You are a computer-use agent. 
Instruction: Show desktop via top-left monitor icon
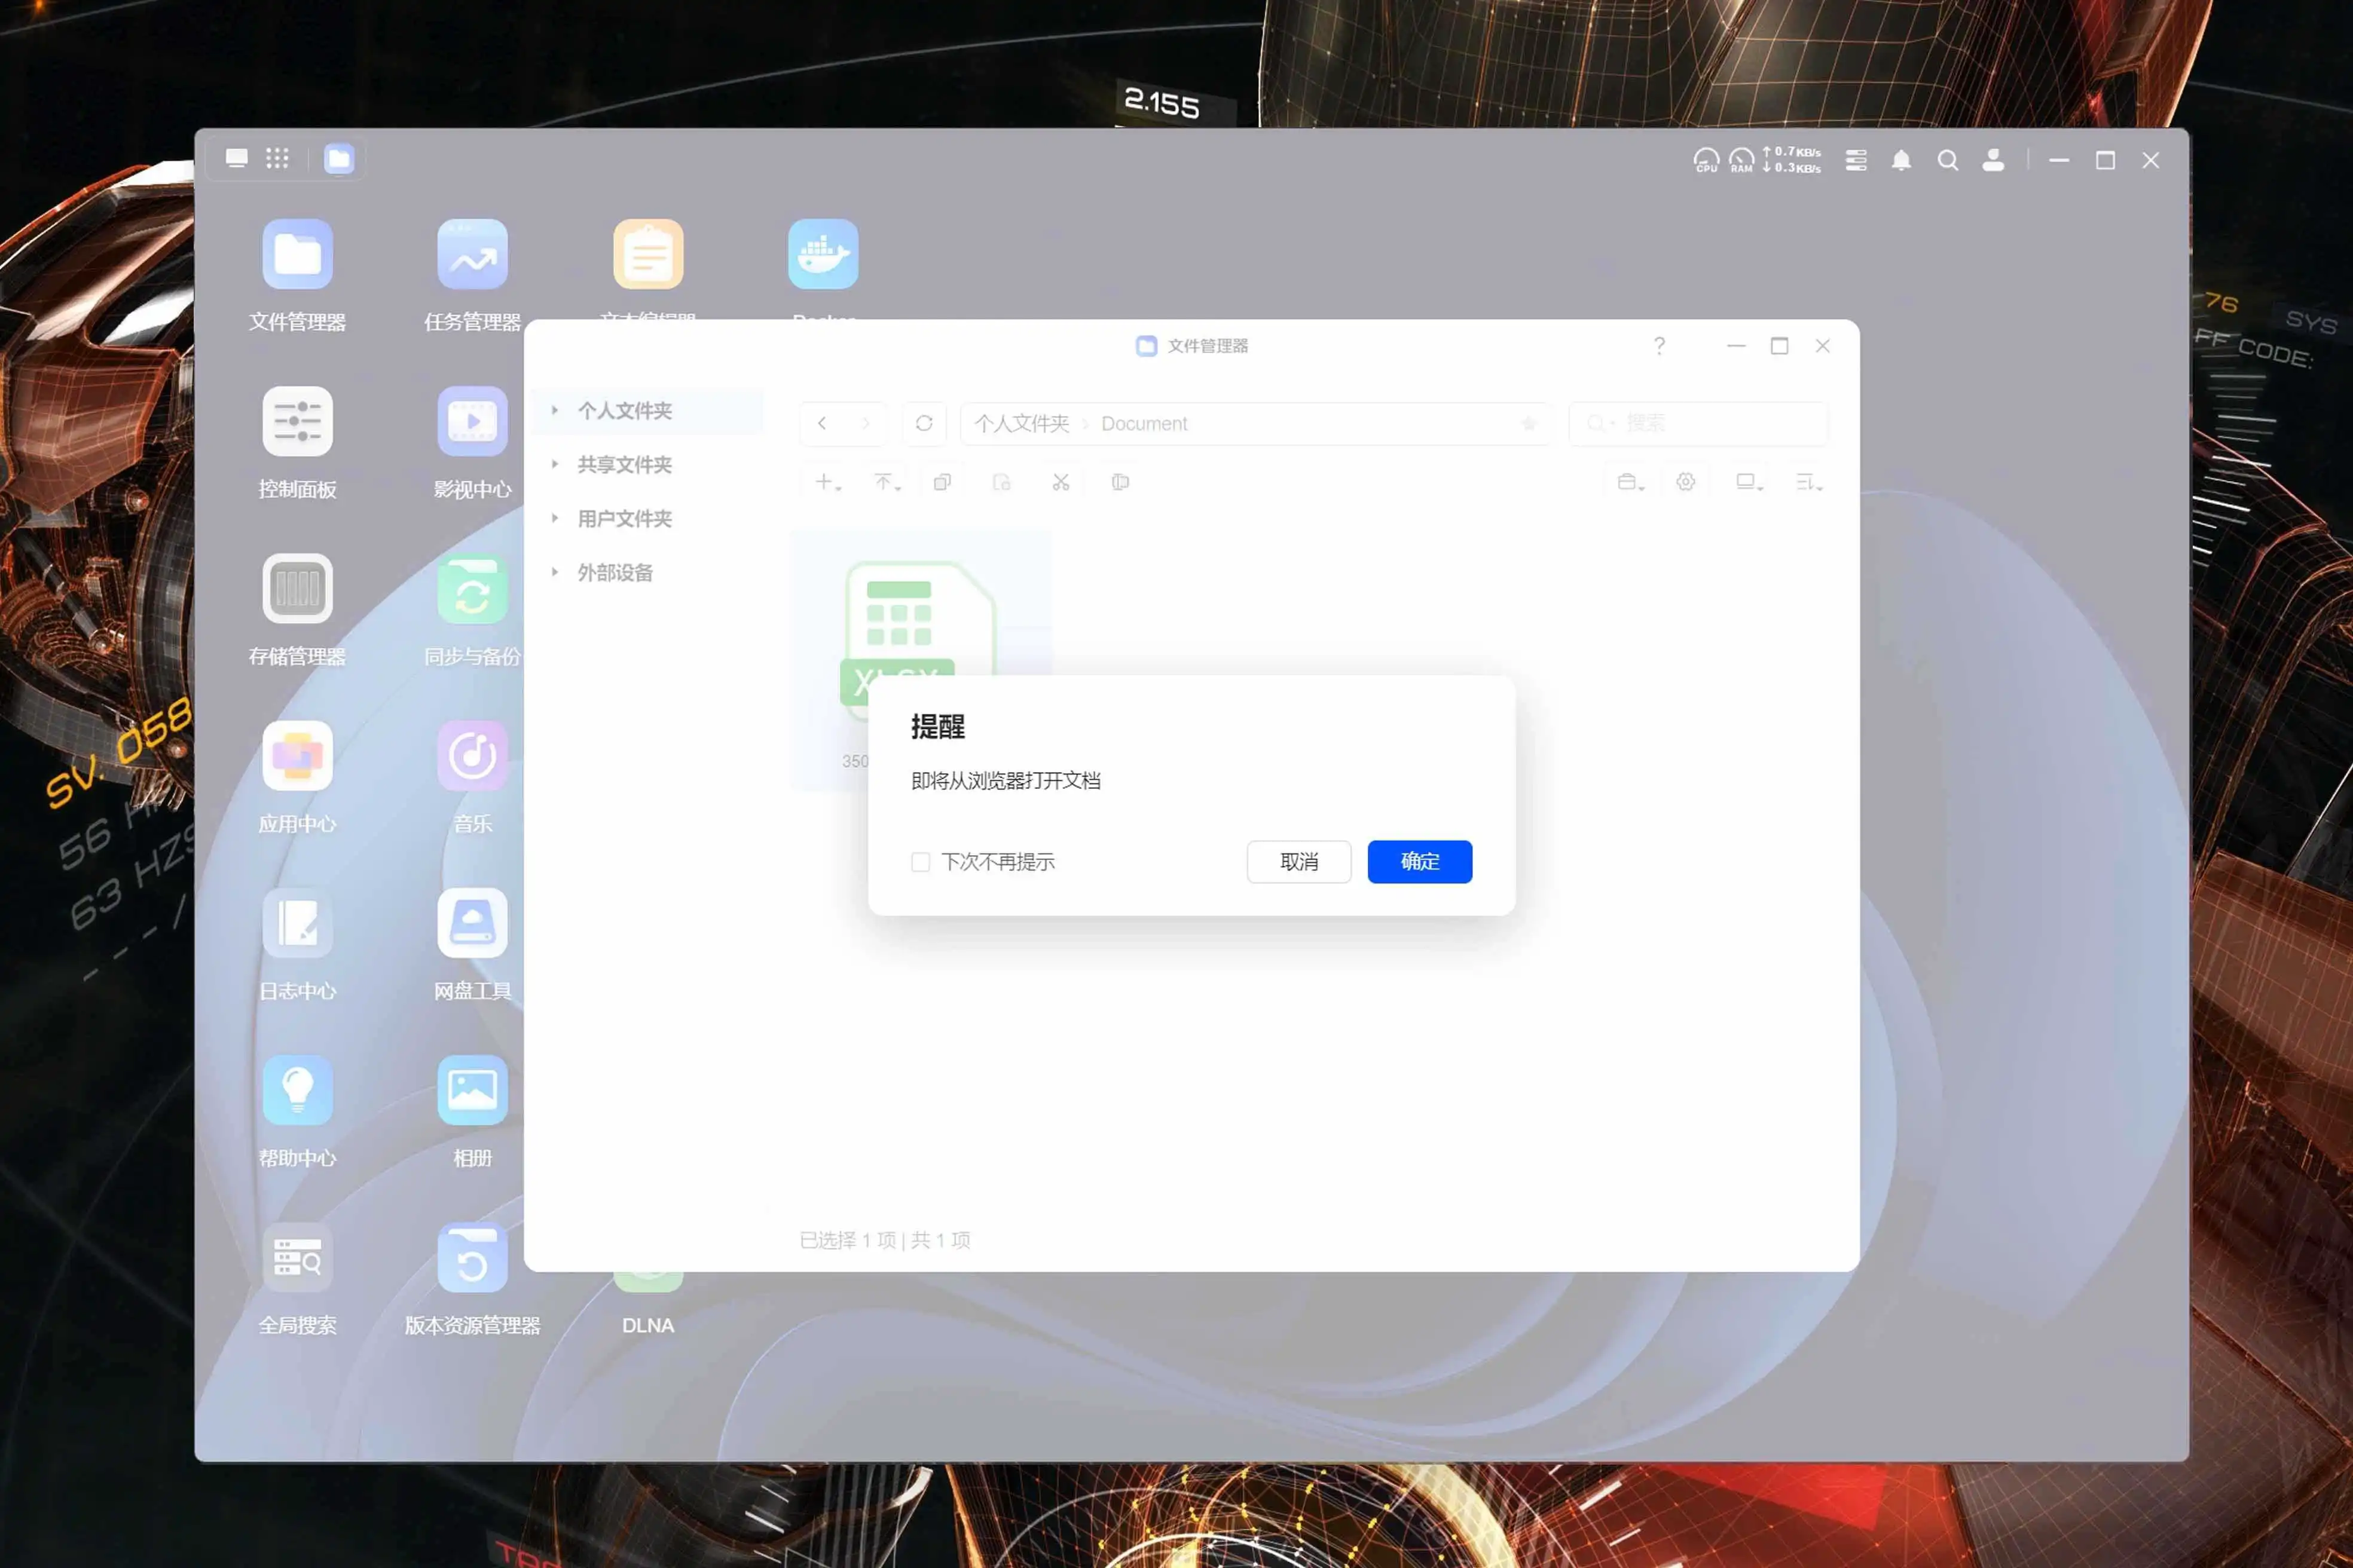pyautogui.click(x=236, y=158)
